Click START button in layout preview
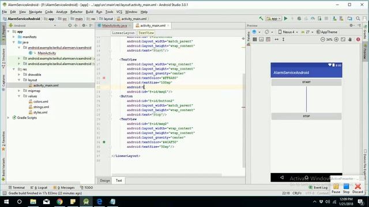This screenshot has width=369, height=207. pos(306,82)
